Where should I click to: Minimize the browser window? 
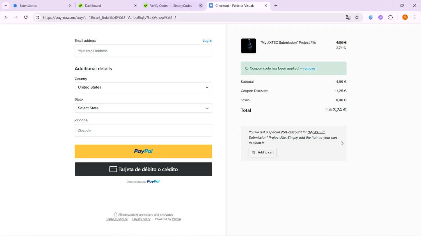[390, 6]
